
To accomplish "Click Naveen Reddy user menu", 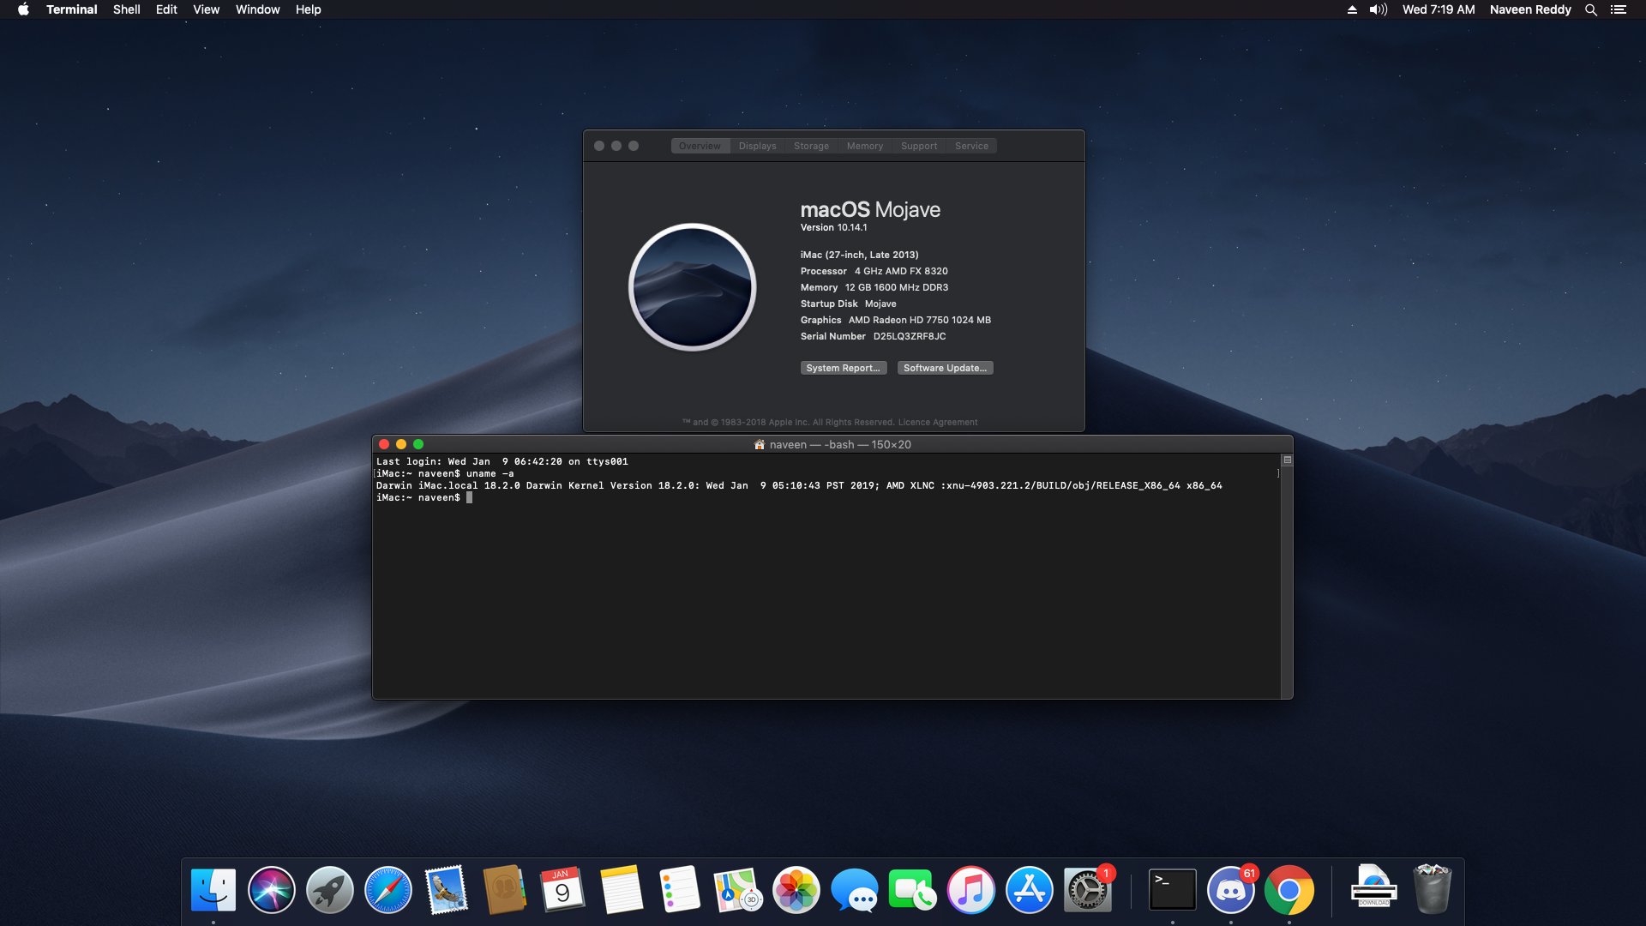I will point(1530,9).
